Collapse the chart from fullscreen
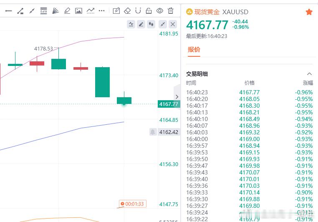Image resolution: width=318 pixels, height=222 pixels. (x=163, y=24)
